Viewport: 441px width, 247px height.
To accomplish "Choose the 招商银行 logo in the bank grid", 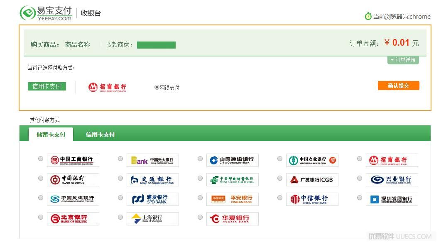I will tap(392, 160).
